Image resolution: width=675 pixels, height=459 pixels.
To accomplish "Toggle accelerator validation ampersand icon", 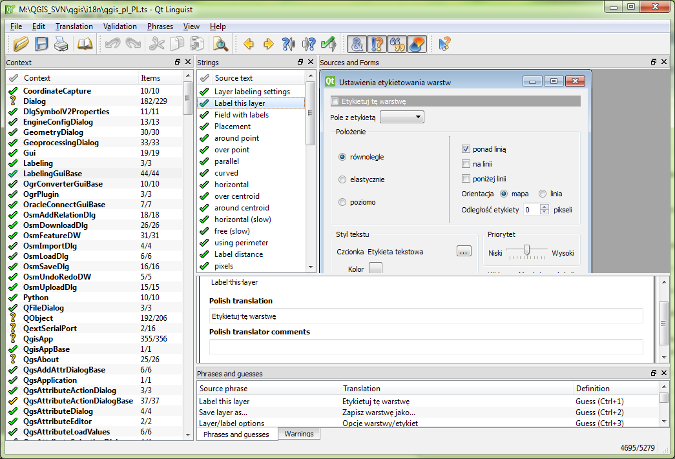I will click(x=357, y=44).
